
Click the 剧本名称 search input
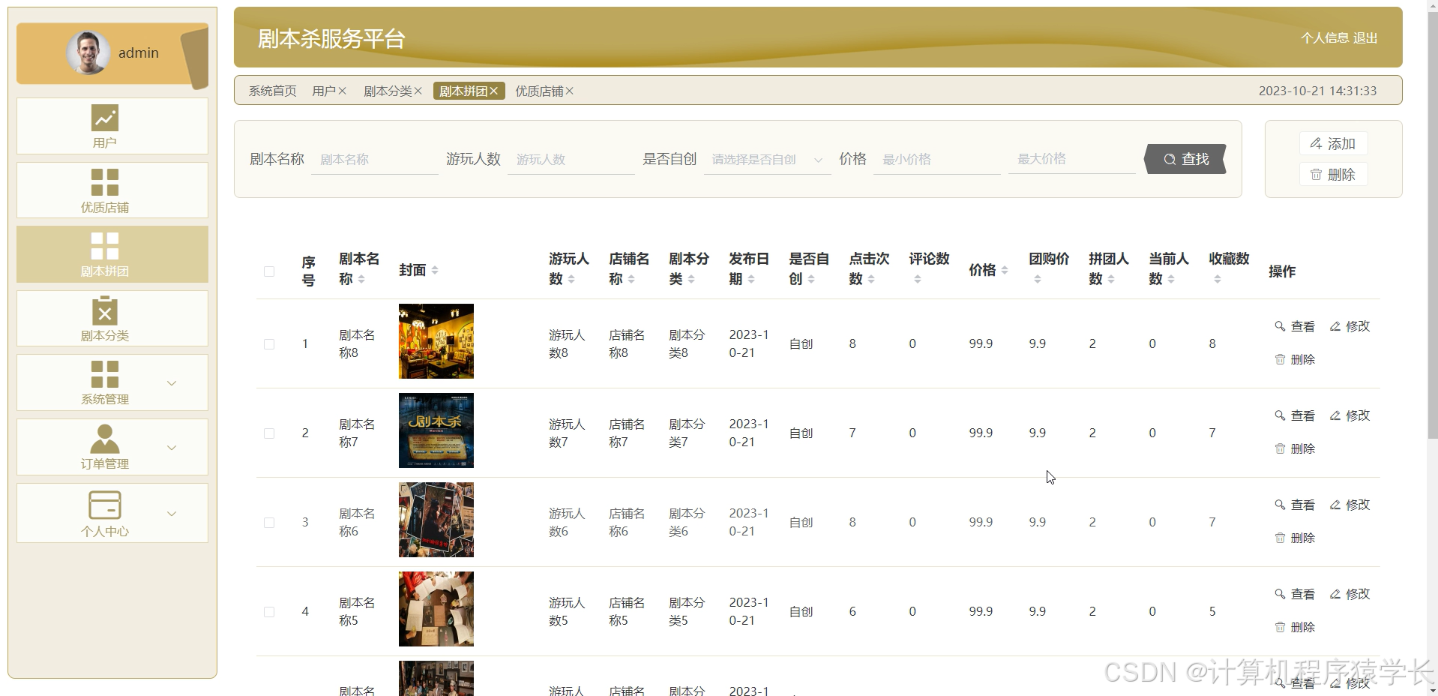[375, 160]
